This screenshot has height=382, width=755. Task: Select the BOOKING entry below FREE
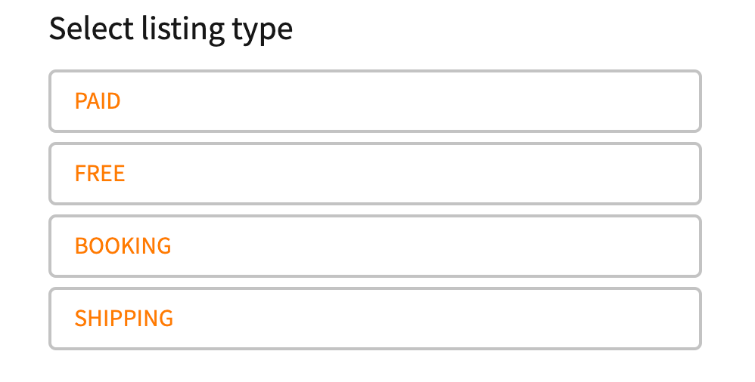click(375, 246)
